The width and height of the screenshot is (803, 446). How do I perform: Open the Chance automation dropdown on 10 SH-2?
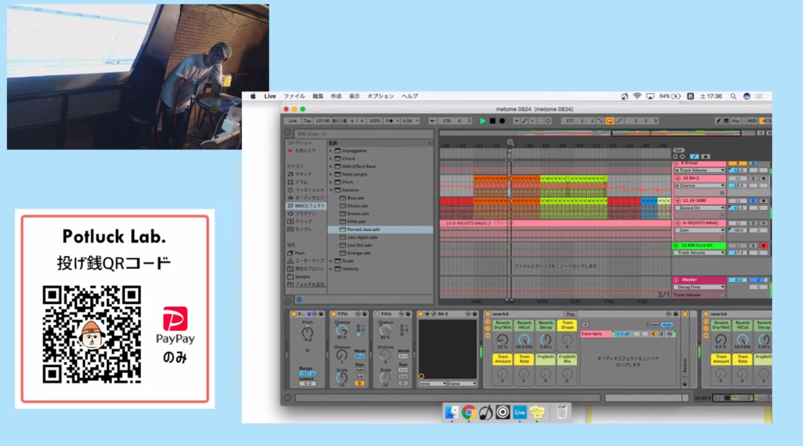tap(699, 185)
